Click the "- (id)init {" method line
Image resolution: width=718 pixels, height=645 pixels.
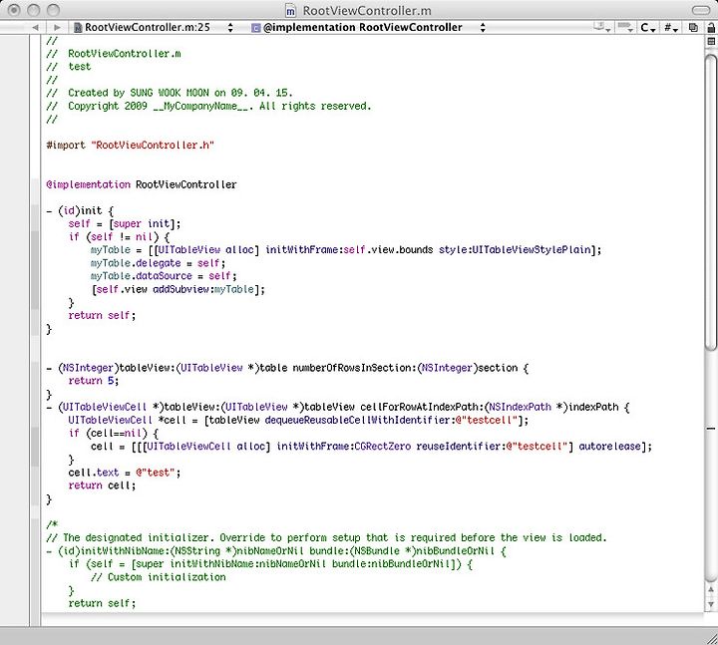pyautogui.click(x=80, y=210)
